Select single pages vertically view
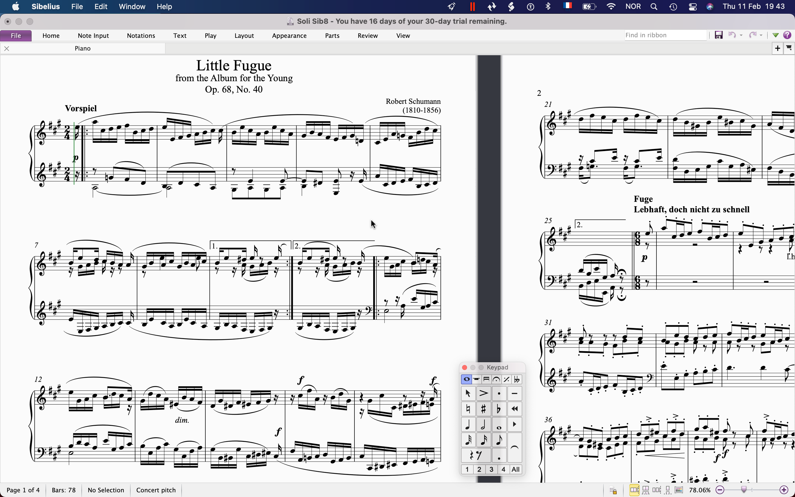This screenshot has width=795, height=497. coord(668,490)
